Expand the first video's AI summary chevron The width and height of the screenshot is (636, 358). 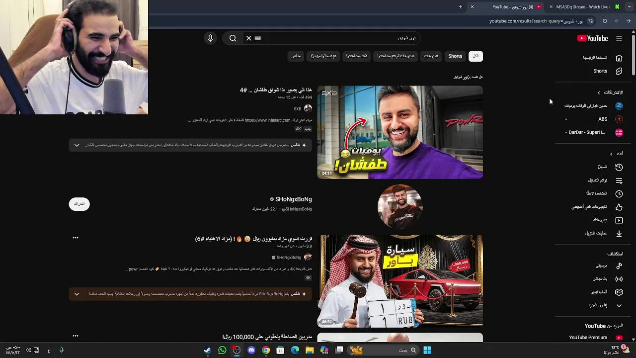click(x=77, y=145)
